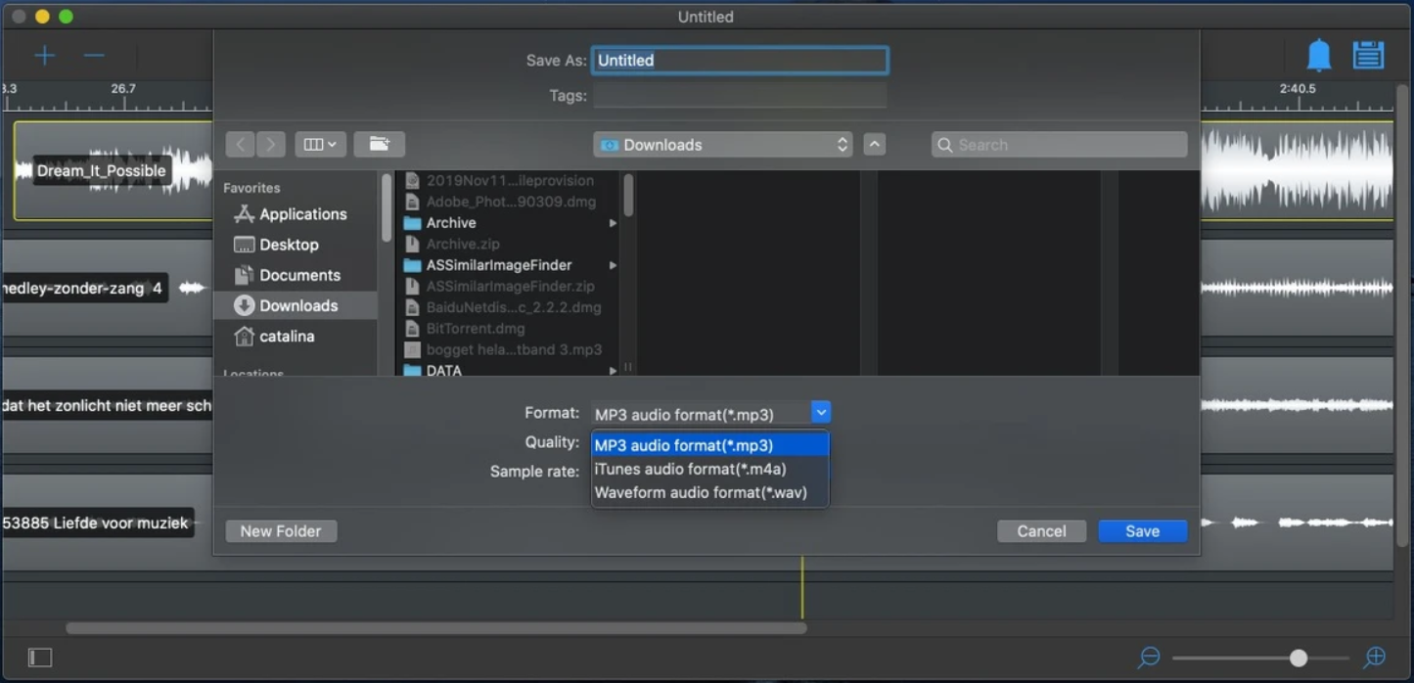The image size is (1414, 683).
Task: Choose MP3 audio format(*.mp3) option
Action: click(x=710, y=445)
